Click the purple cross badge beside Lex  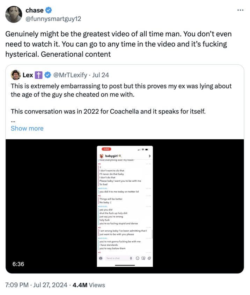39,75
